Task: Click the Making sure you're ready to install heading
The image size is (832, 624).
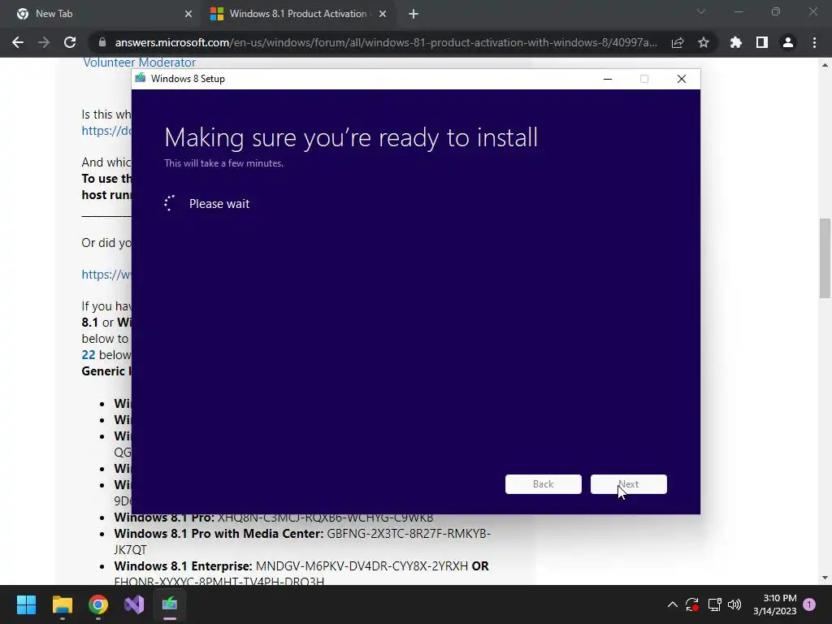Action: pyautogui.click(x=351, y=137)
